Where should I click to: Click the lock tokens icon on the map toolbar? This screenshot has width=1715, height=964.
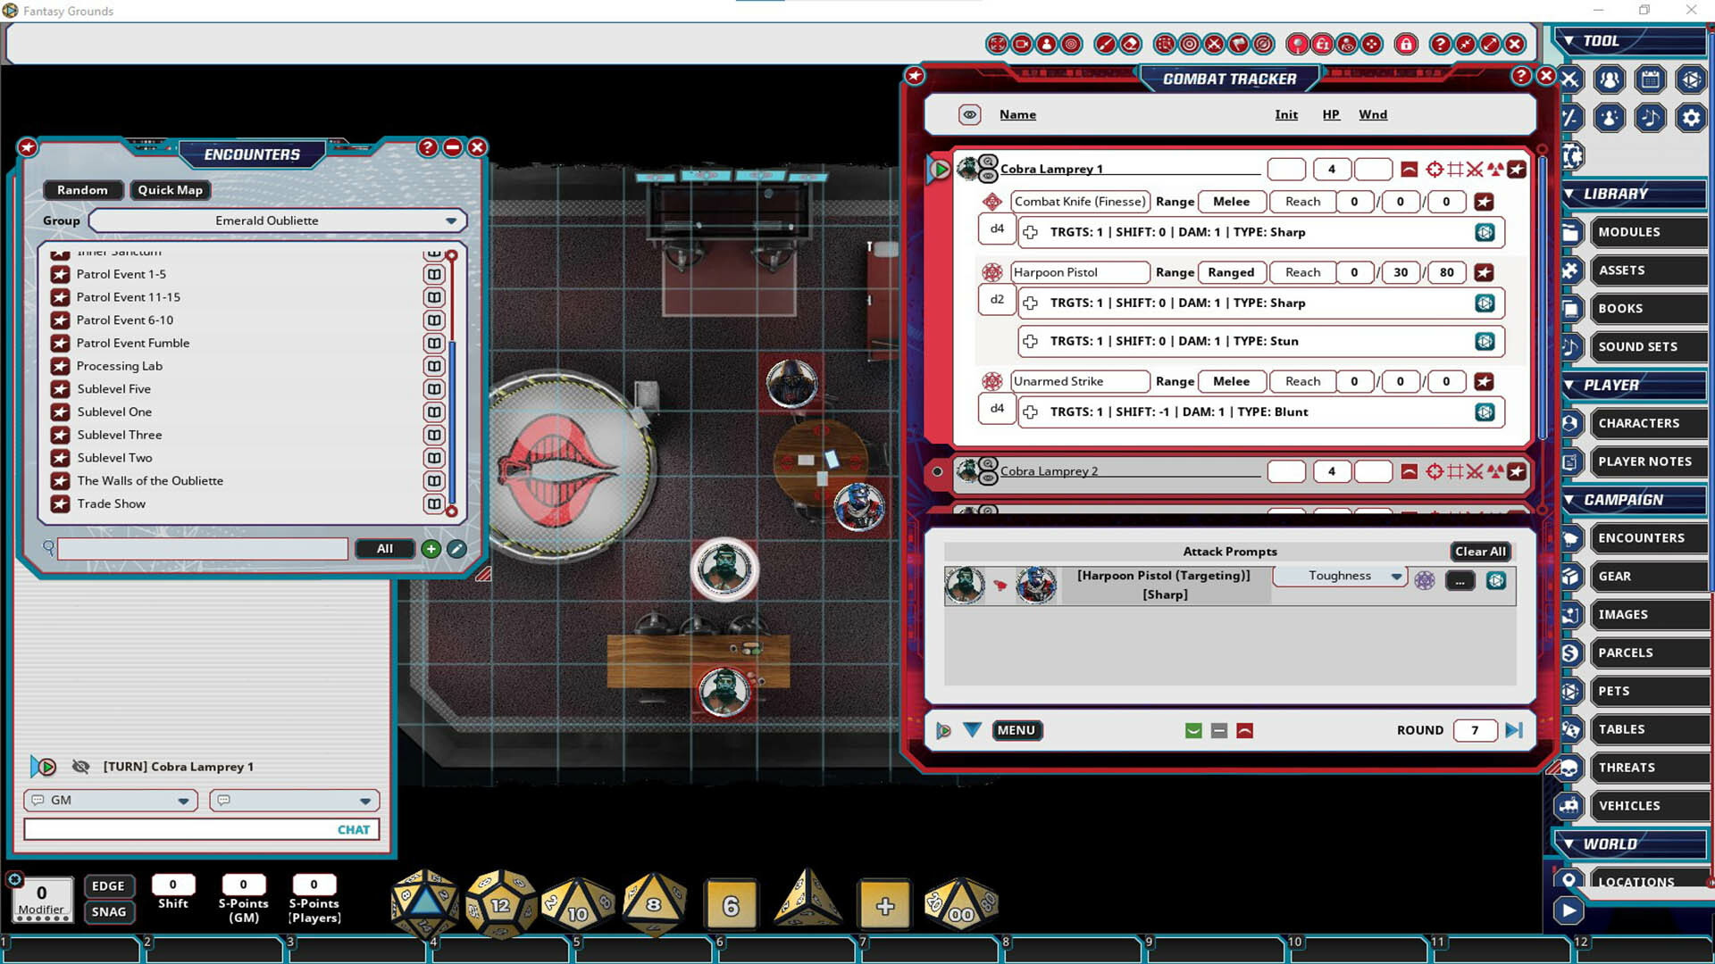coord(1405,44)
